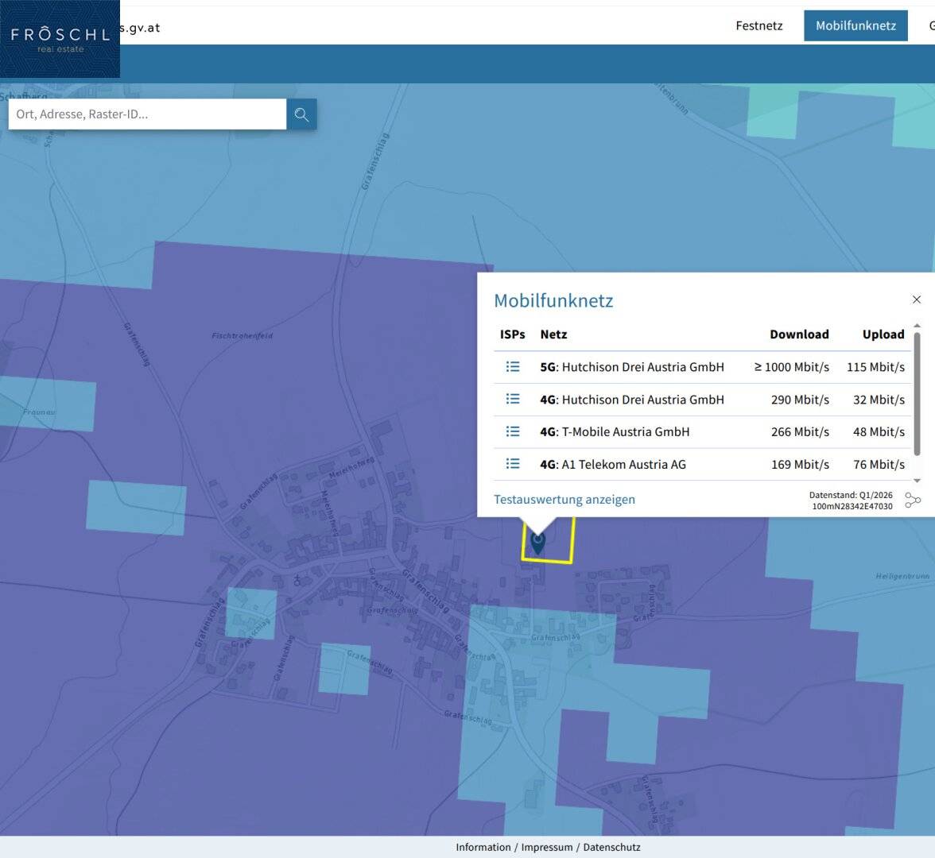Open the Information footer link
Image resolution: width=935 pixels, height=858 pixels.
[x=483, y=847]
